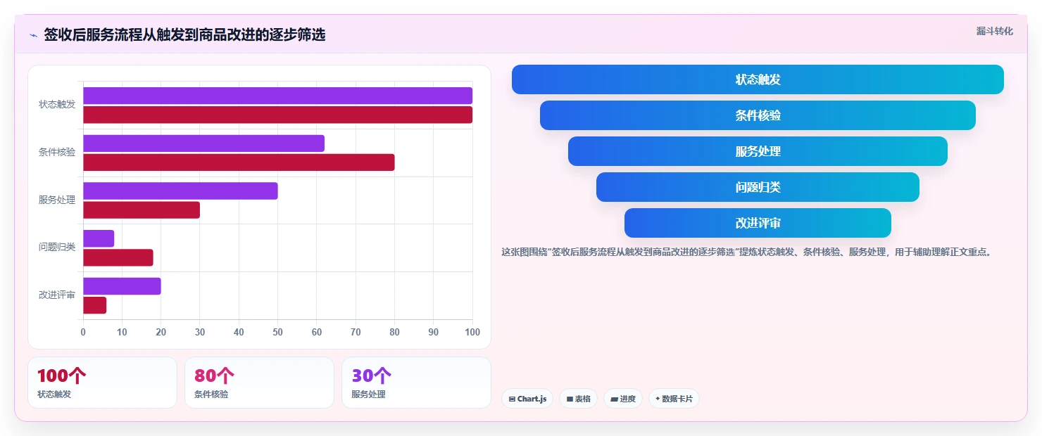Image resolution: width=1042 pixels, height=436 pixels.
Task: Select the 状态触发 funnel stage
Action: tap(758, 79)
